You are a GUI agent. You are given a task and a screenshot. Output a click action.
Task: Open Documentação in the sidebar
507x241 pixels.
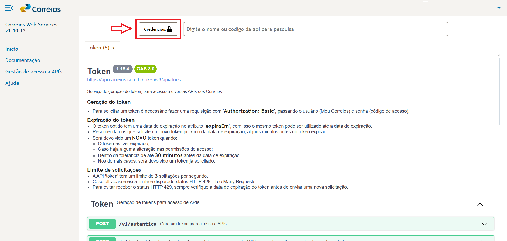pyautogui.click(x=23, y=60)
